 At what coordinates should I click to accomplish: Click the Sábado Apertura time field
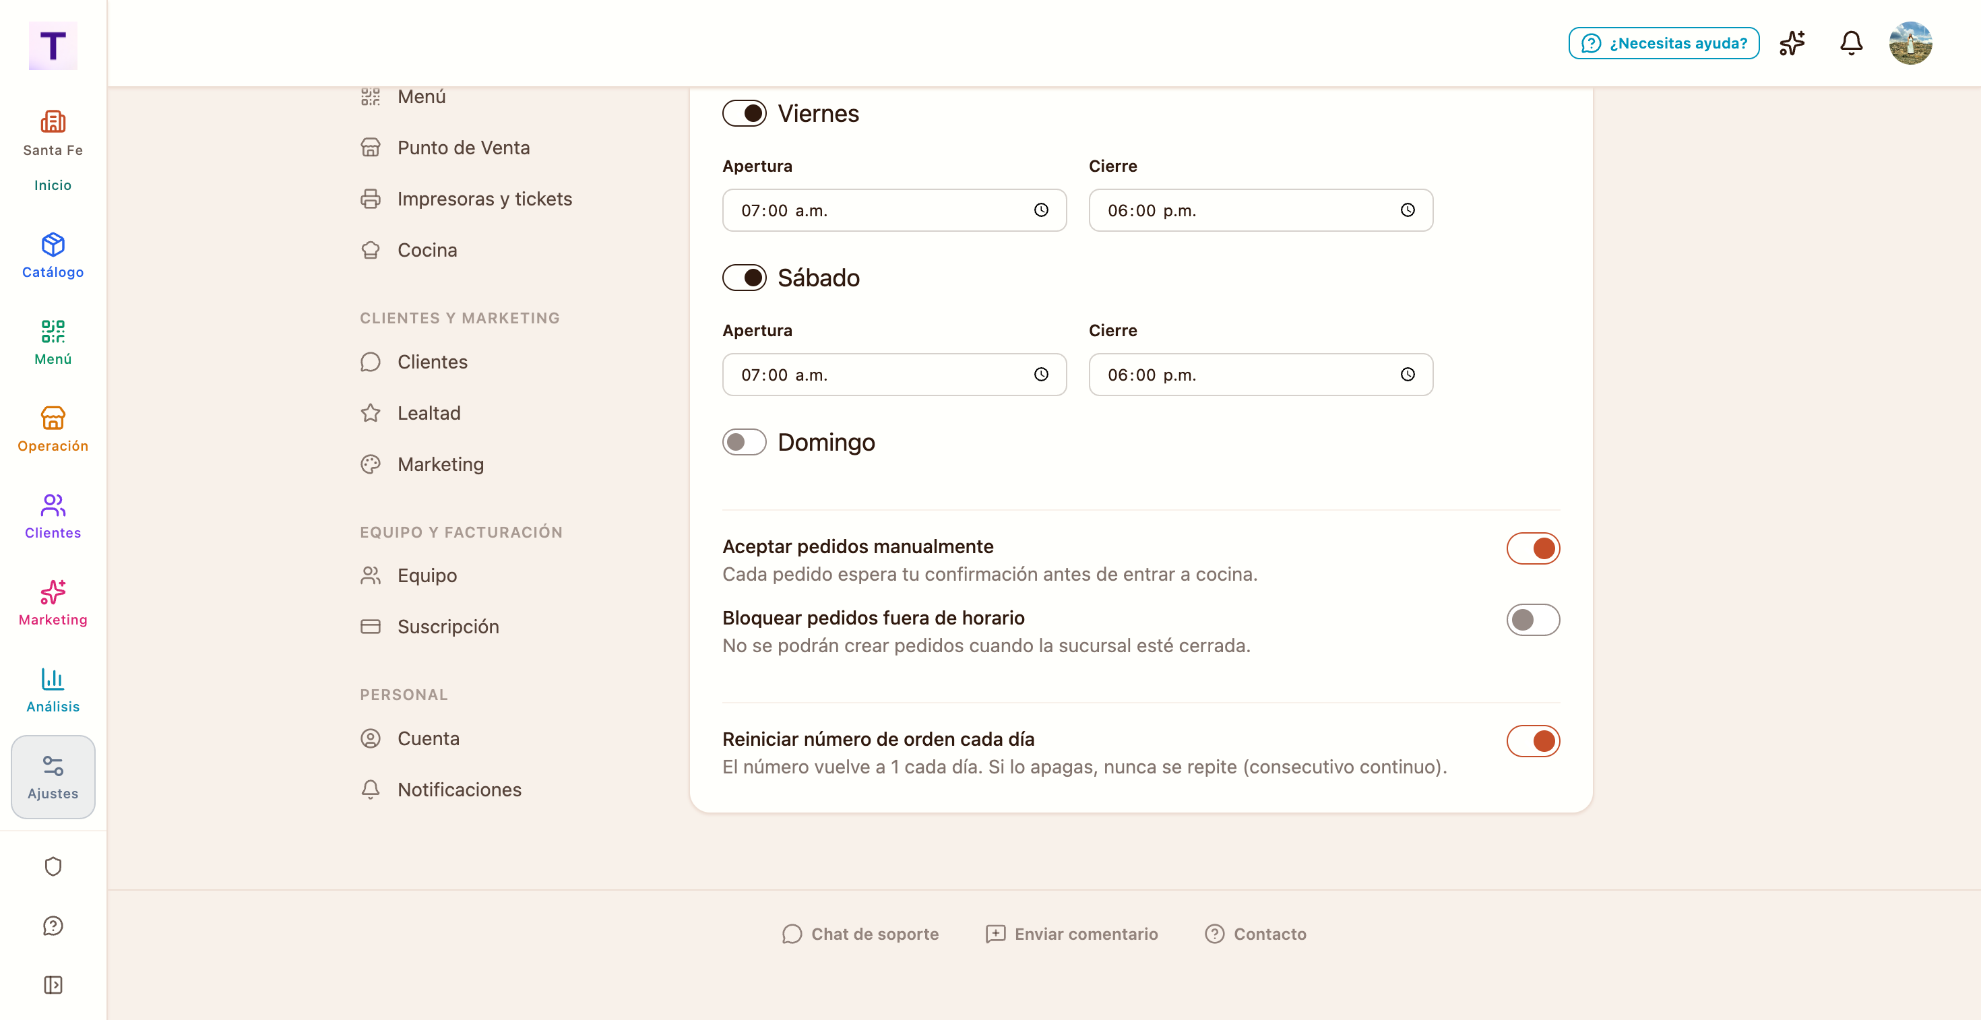coord(893,375)
